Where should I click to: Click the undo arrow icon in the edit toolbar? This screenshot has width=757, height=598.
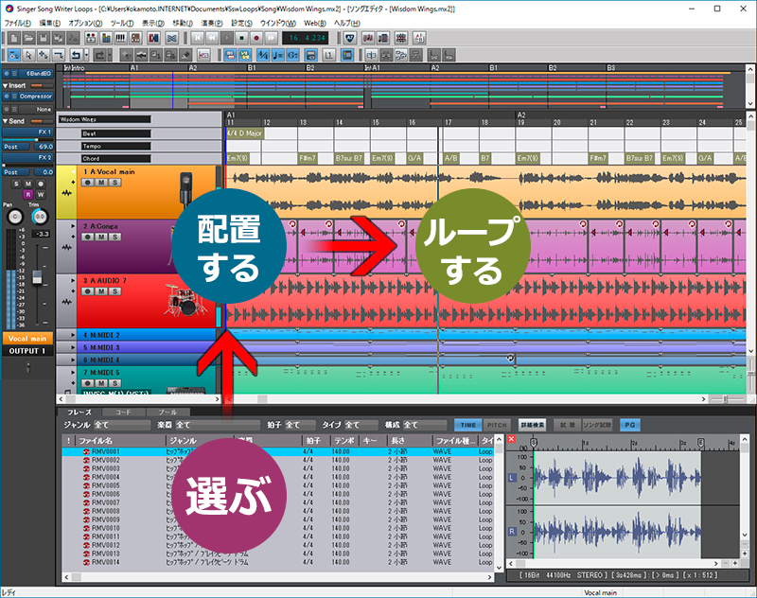point(78,54)
